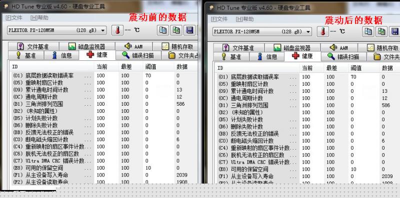Click temperature thermometer icon in left window
The image size is (400, 198).
(x=117, y=30)
